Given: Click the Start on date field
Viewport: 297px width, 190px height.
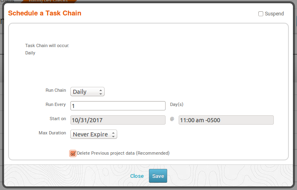Looking at the screenshot, I should 118,120.
